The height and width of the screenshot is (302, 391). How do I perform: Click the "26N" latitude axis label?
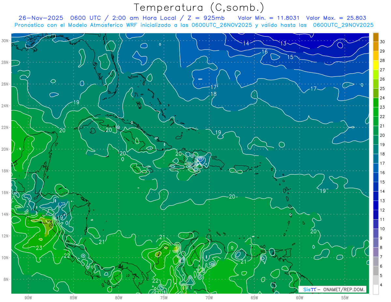click(x=6, y=84)
